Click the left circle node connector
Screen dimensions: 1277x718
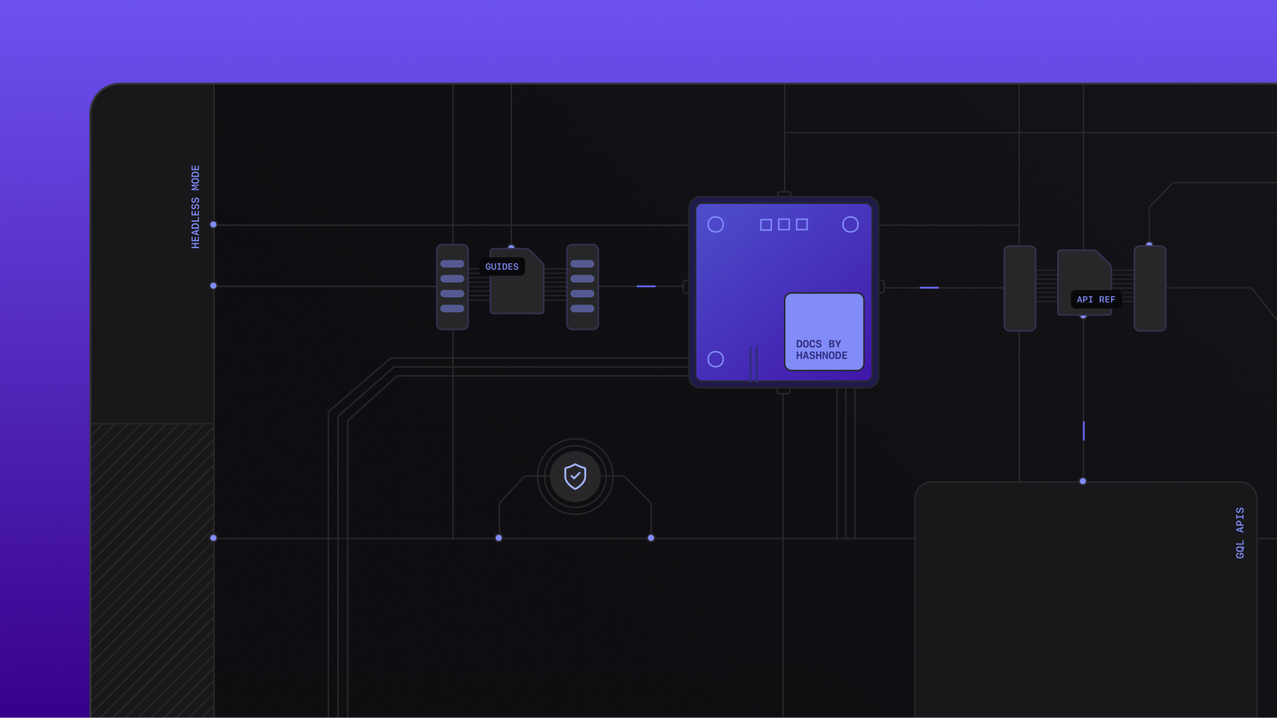[x=715, y=224]
